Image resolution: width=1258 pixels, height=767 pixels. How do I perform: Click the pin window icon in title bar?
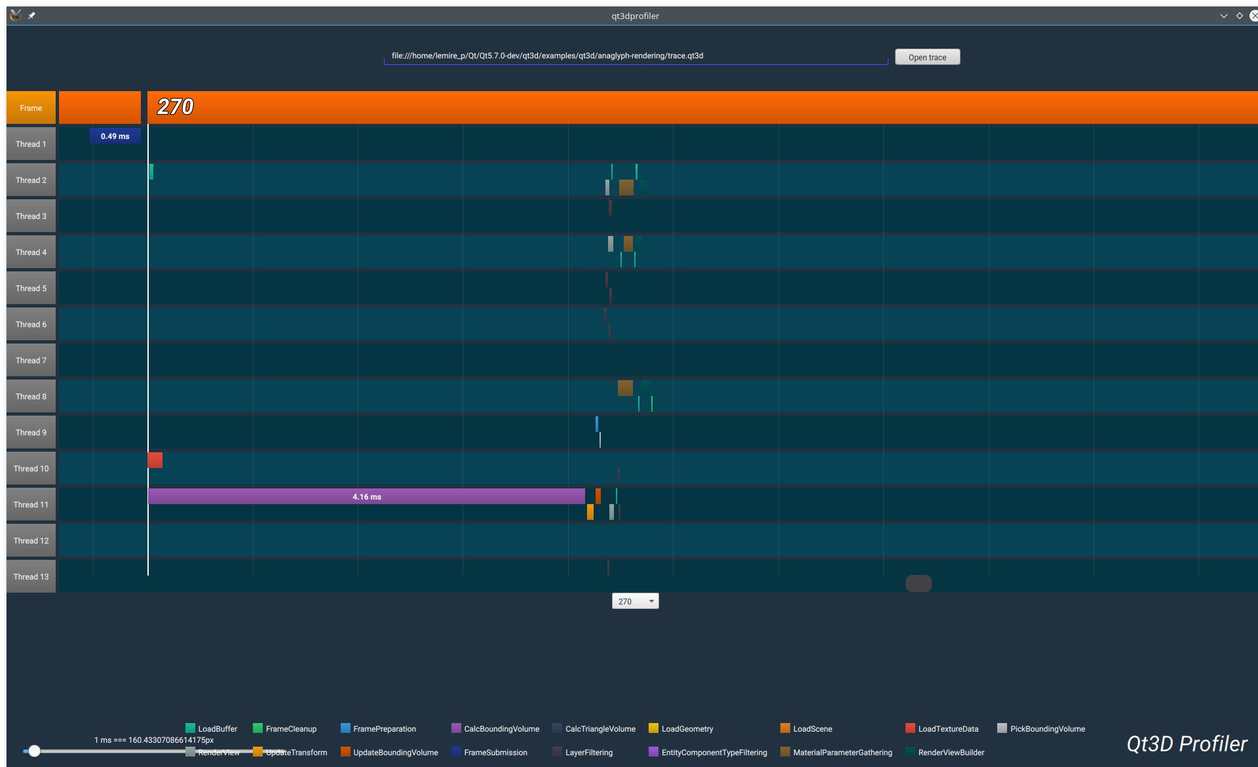tap(31, 16)
